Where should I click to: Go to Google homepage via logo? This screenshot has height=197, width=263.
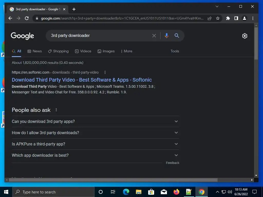[x=22, y=36]
